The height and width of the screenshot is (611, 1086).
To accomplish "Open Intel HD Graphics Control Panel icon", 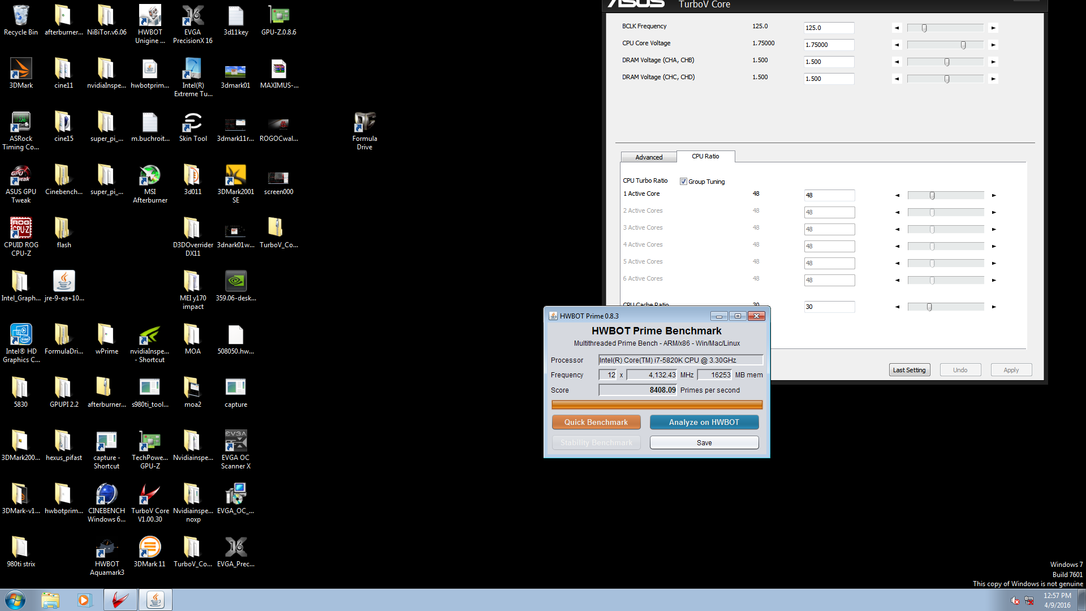I will tap(21, 343).
